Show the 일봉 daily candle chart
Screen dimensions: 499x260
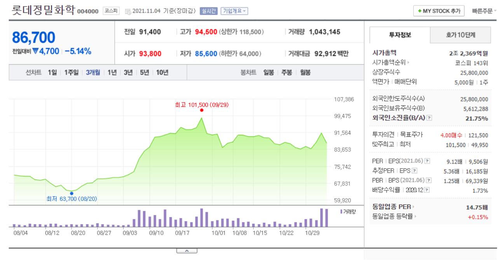click(268, 72)
